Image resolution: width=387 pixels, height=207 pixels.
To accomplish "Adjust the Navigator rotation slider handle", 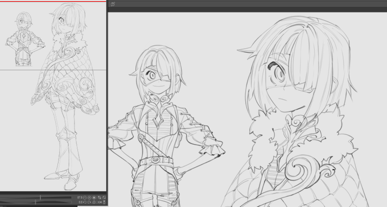I will 35,202.
